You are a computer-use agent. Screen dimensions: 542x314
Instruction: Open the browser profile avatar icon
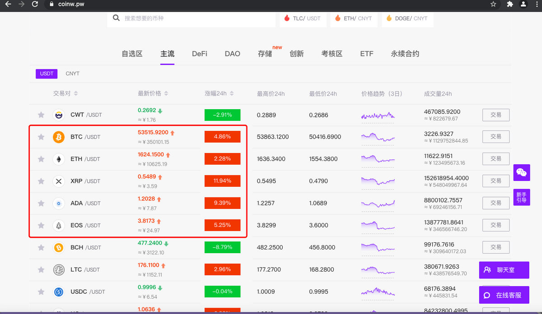(x=523, y=4)
